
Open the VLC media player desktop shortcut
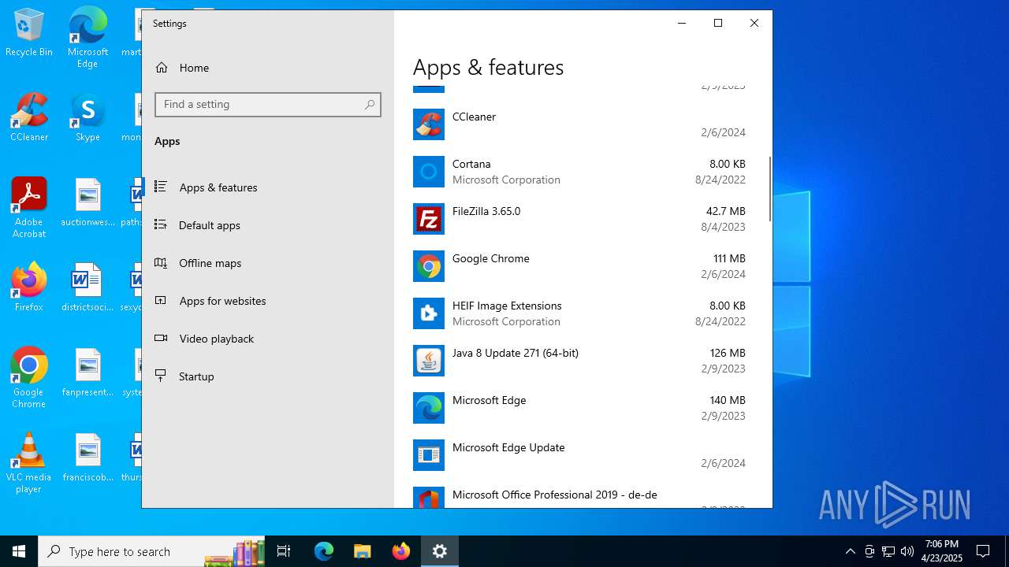pos(29,463)
